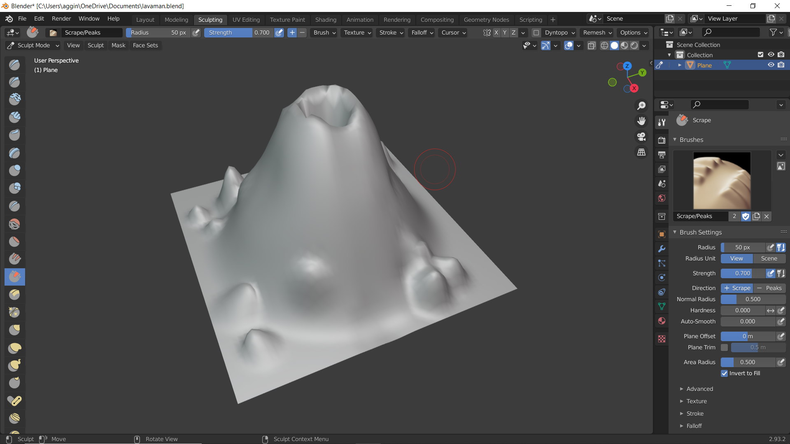Select the Clay Strips brush tool
Image resolution: width=790 pixels, height=444 pixels.
(14, 117)
